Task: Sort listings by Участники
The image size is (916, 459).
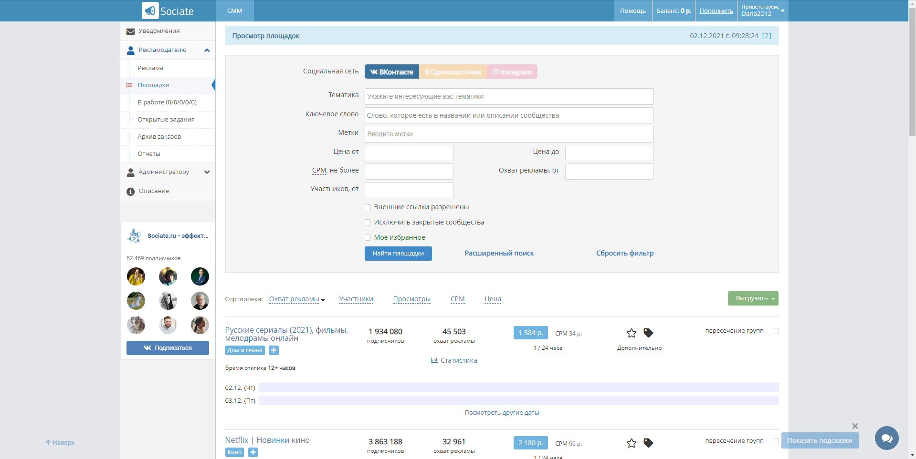Action: [x=356, y=299]
